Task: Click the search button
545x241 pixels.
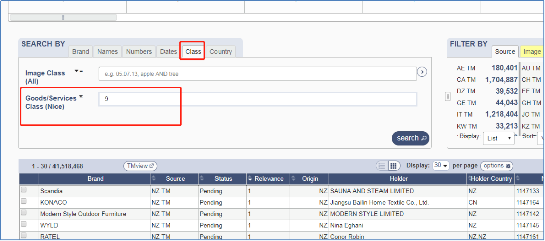Action: [x=410, y=138]
